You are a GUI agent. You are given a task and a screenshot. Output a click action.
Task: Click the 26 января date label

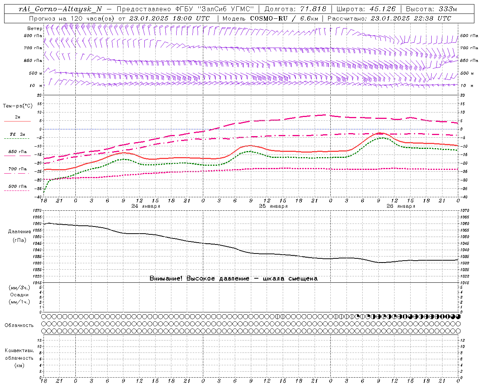(x=401, y=206)
